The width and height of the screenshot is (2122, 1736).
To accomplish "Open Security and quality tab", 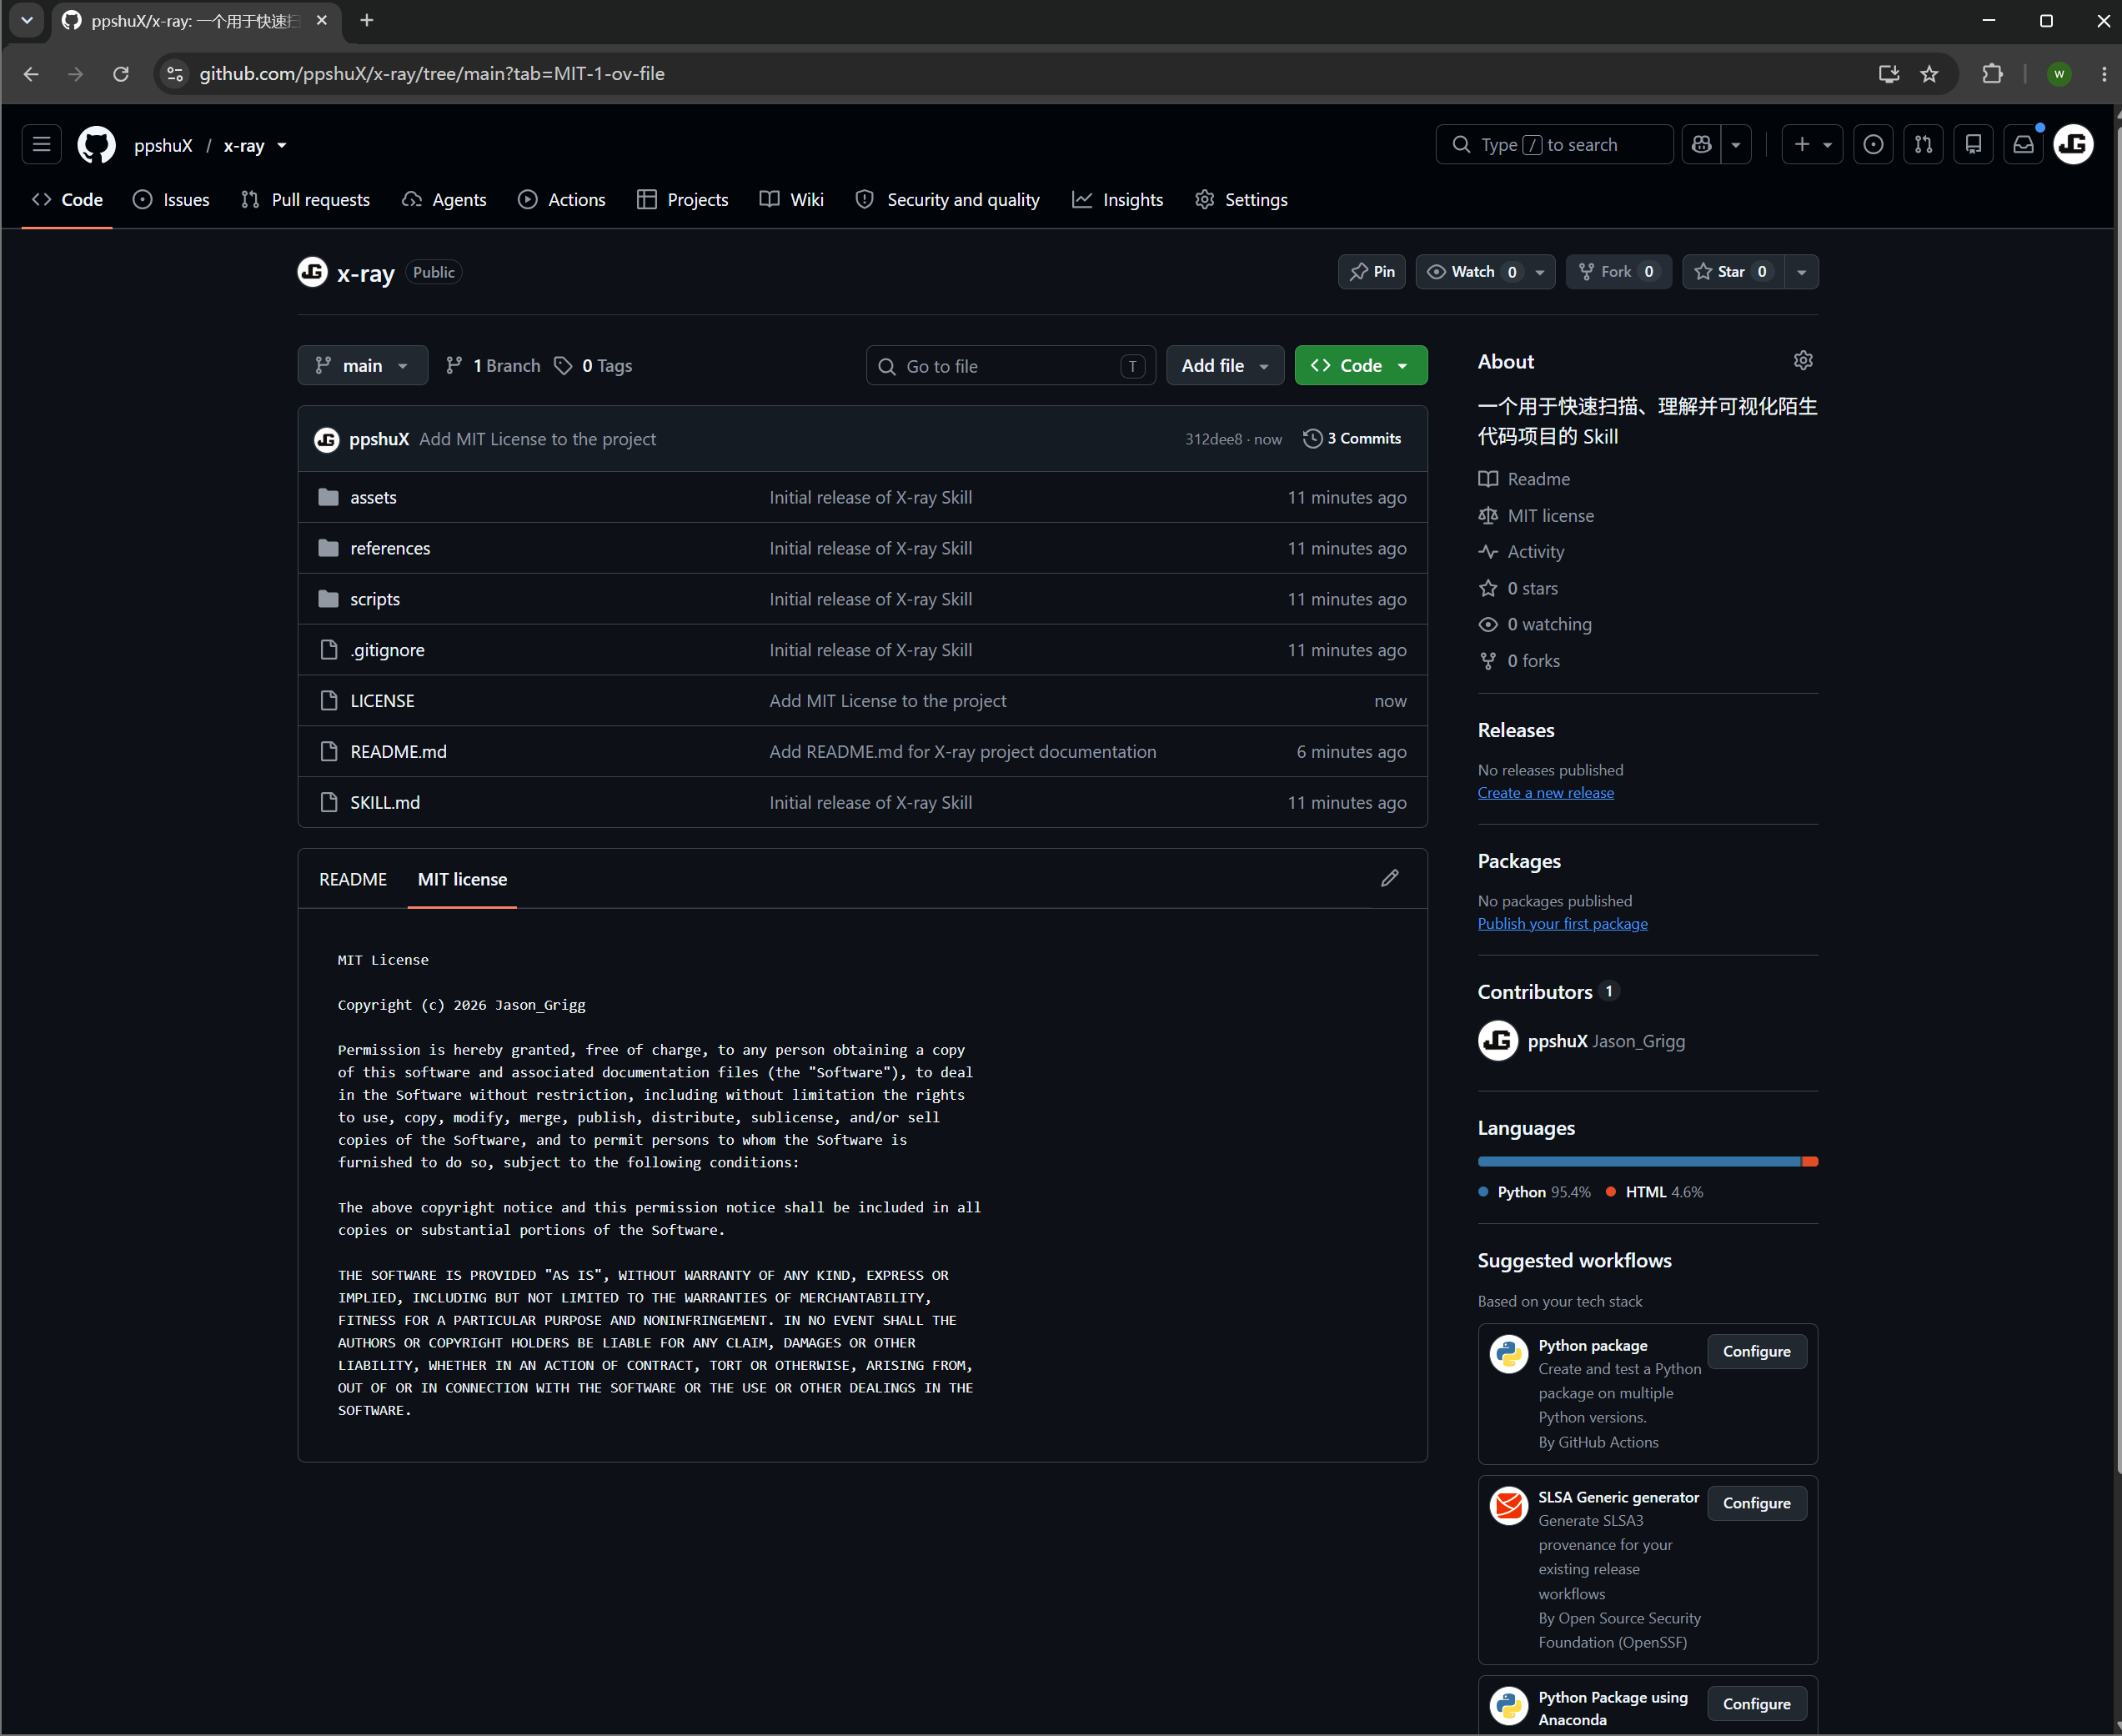I will [948, 200].
